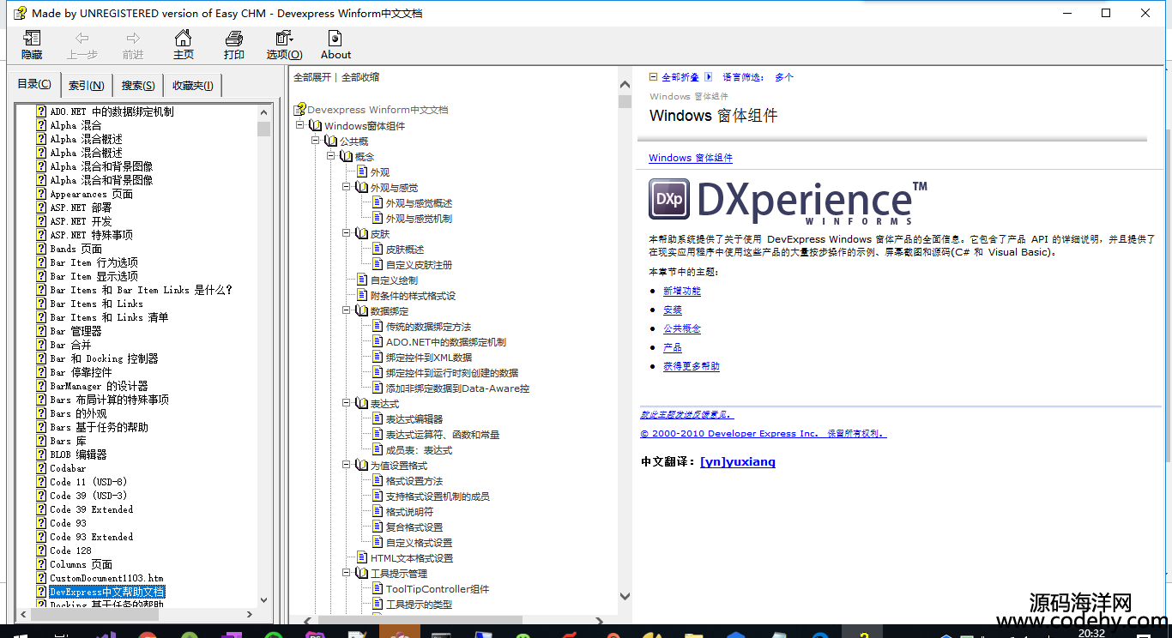
Task: Open the 安装 link
Action: pos(673,310)
